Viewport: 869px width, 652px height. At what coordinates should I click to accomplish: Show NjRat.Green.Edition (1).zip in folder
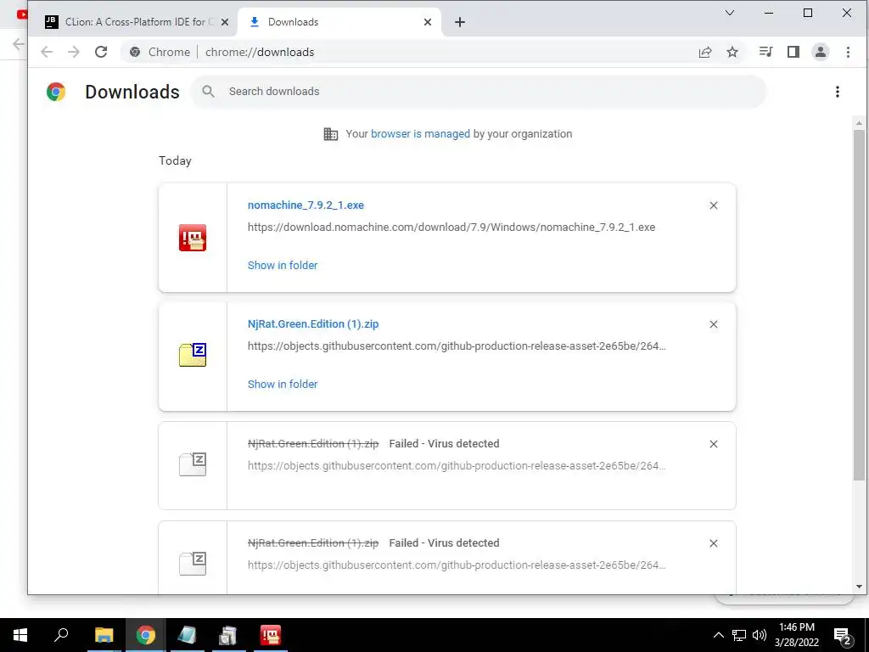click(x=283, y=385)
